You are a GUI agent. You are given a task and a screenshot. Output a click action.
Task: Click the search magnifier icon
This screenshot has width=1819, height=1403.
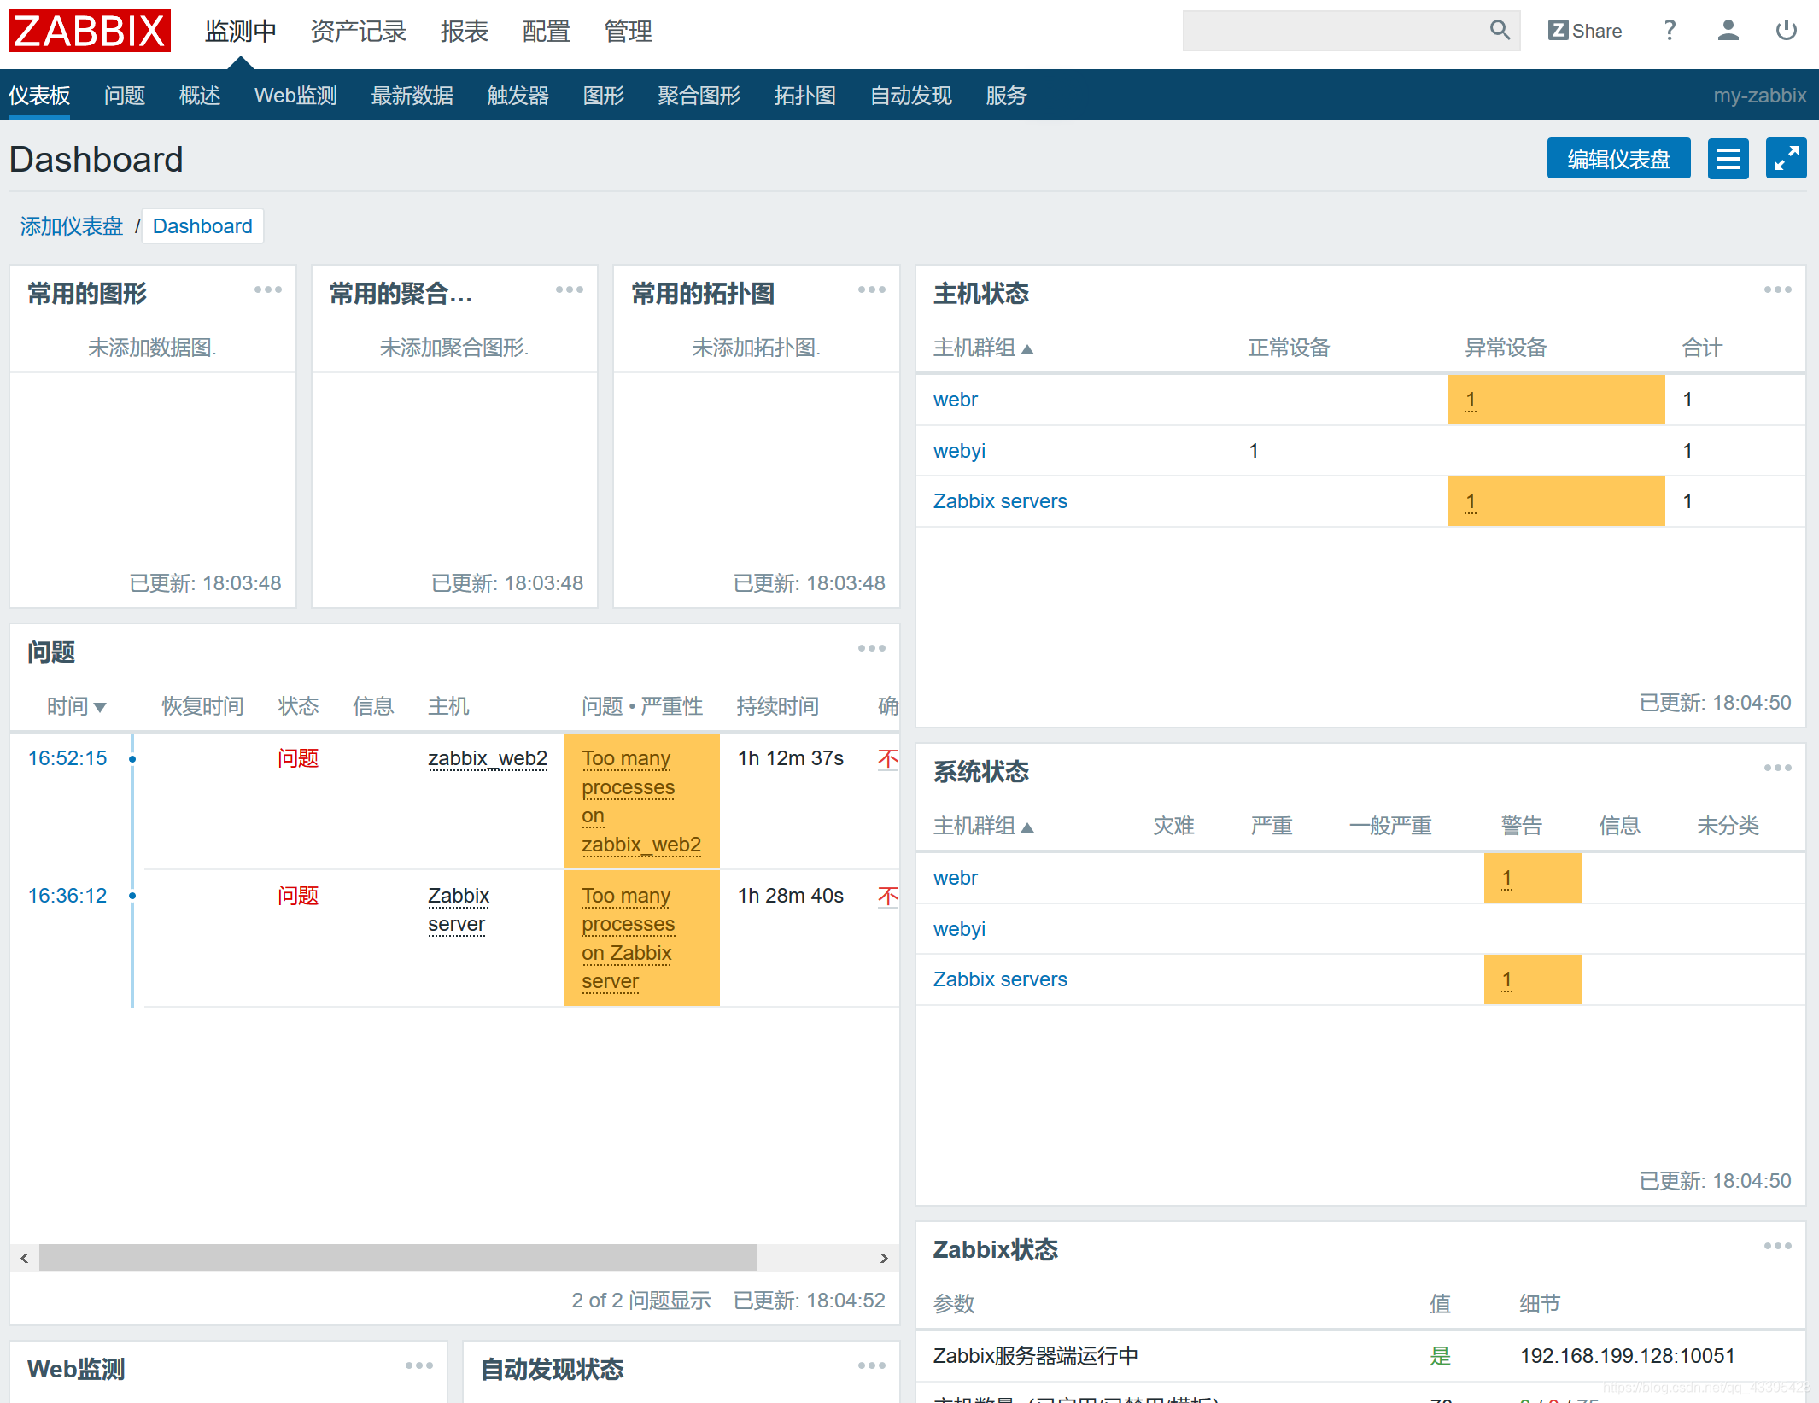tap(1500, 31)
